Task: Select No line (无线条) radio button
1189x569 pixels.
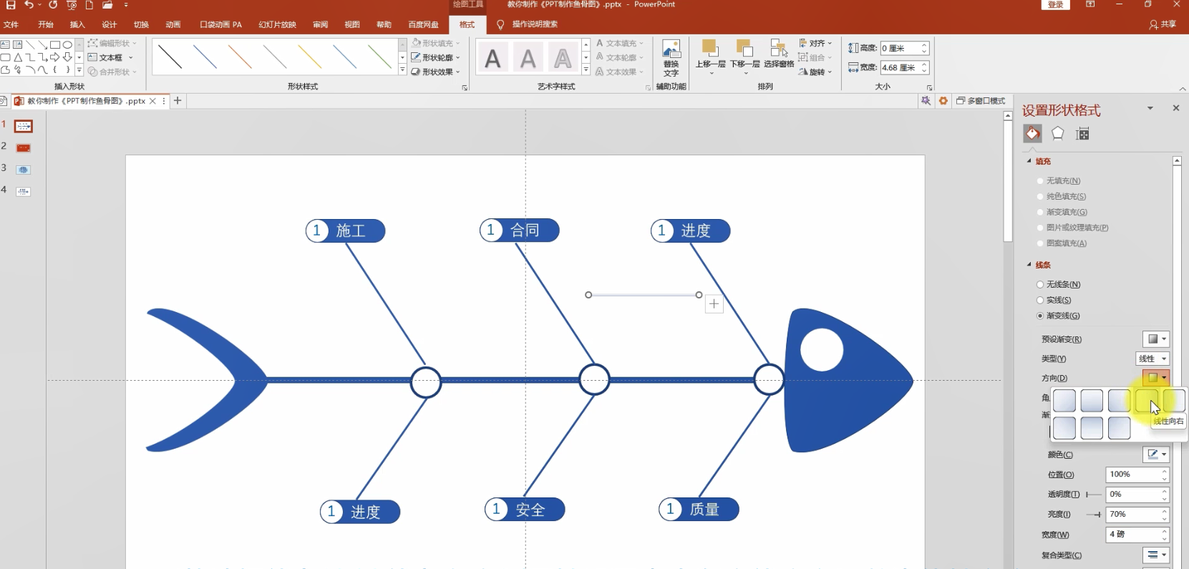Action: pyautogui.click(x=1040, y=285)
